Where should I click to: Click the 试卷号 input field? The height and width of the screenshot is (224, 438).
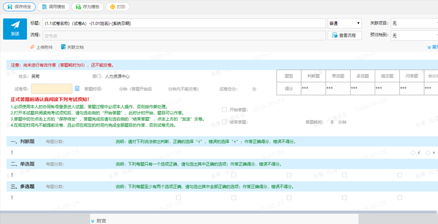52,88
